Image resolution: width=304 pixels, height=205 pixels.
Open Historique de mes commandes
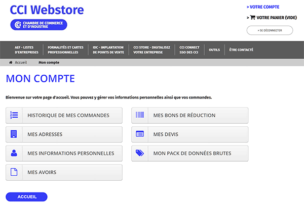coord(64,115)
